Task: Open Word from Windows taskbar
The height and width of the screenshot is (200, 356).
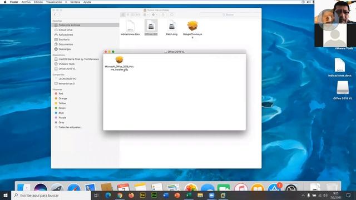Action: tap(166, 196)
